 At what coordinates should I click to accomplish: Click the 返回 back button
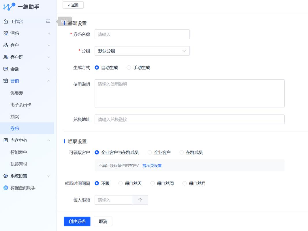73,5
